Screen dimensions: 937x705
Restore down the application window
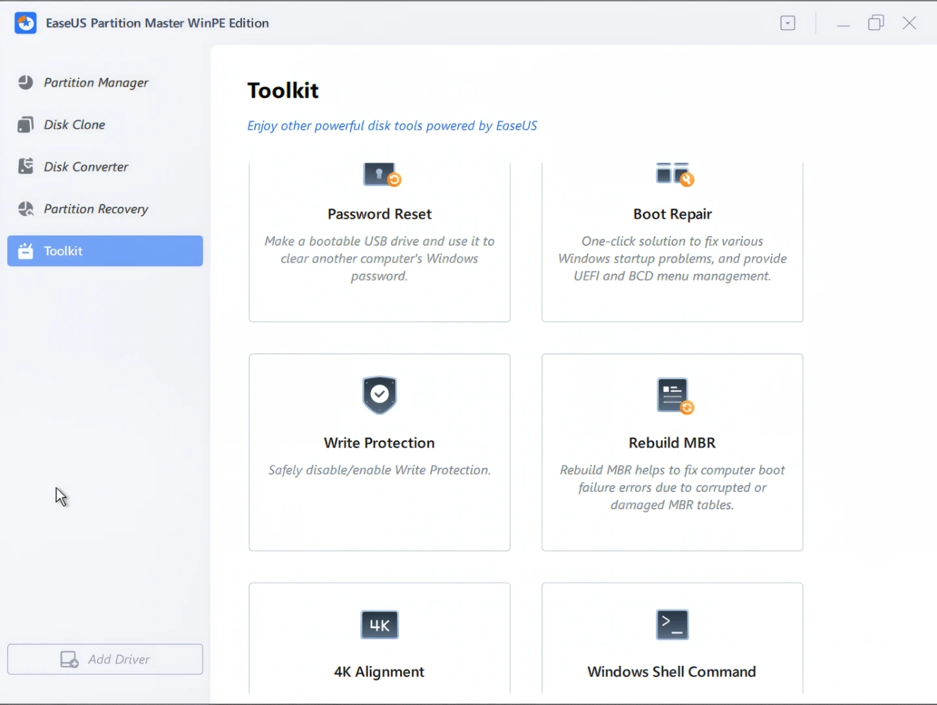(876, 23)
